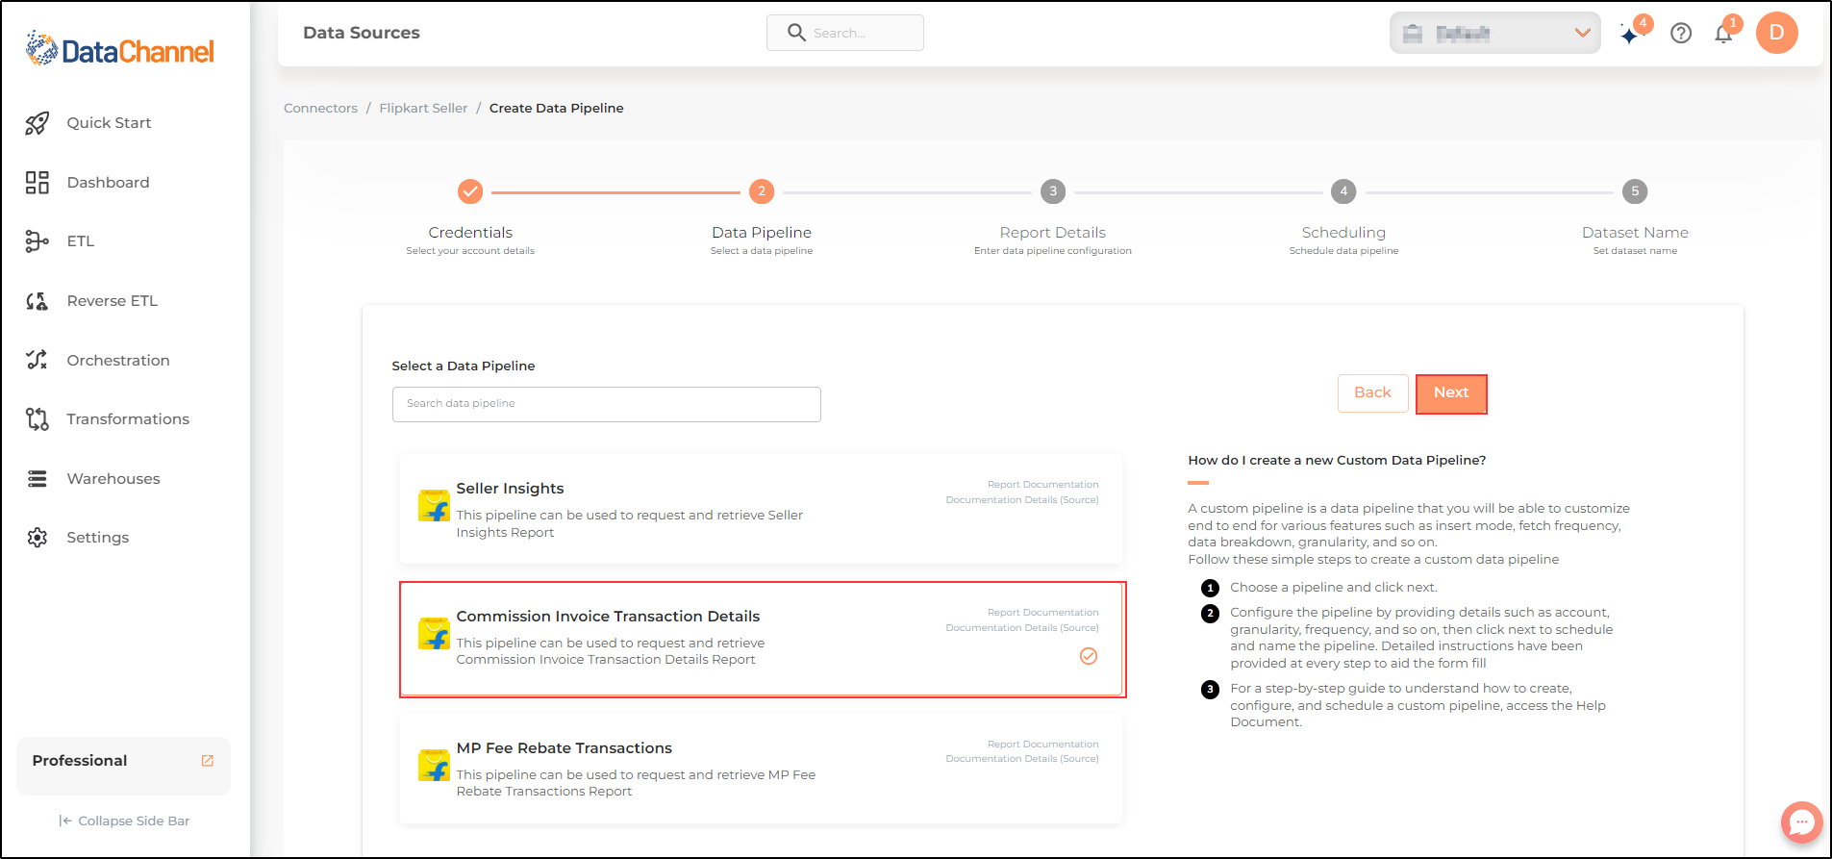Toggle the Commission Invoice selected check mark

click(x=1089, y=656)
